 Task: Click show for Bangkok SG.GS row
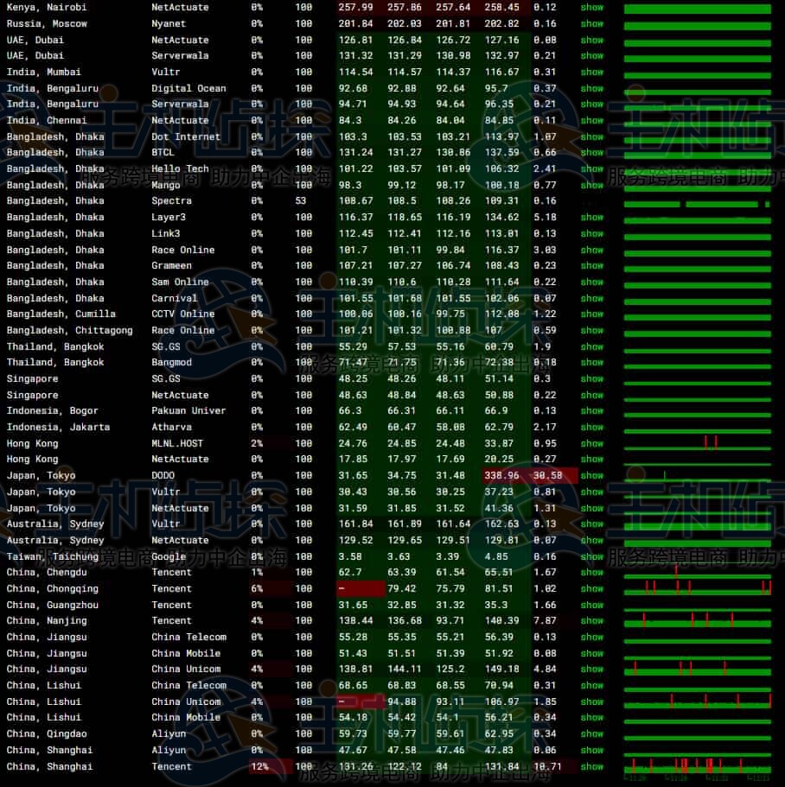(591, 346)
